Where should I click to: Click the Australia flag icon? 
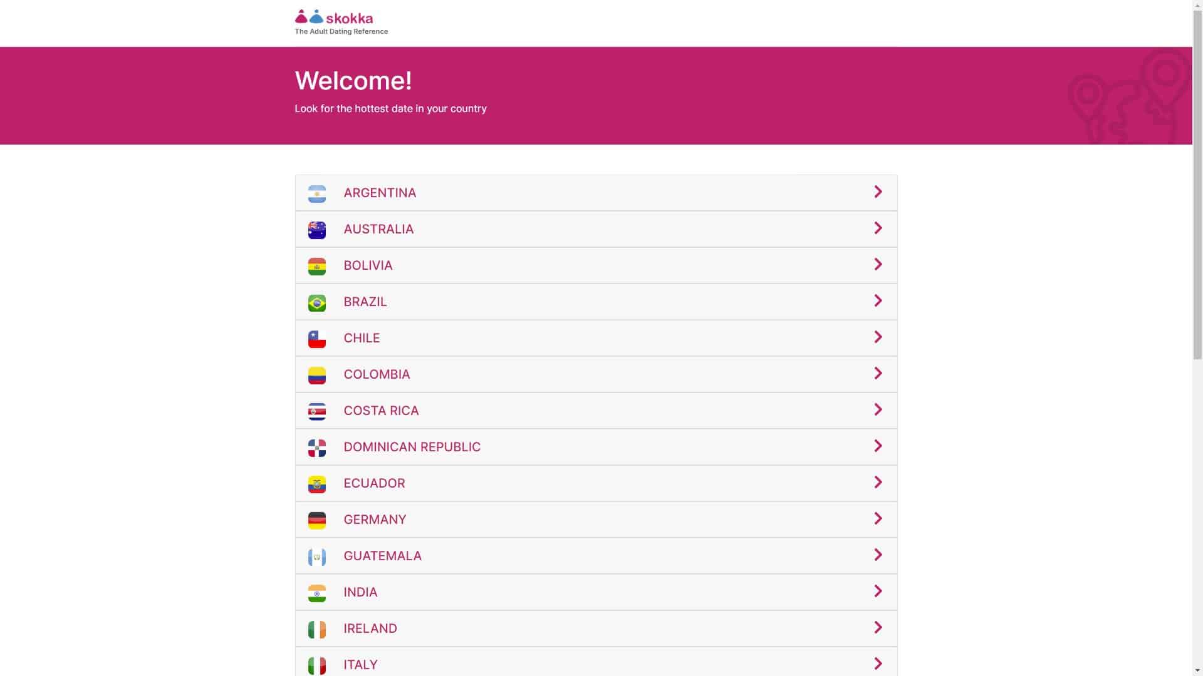tap(318, 229)
